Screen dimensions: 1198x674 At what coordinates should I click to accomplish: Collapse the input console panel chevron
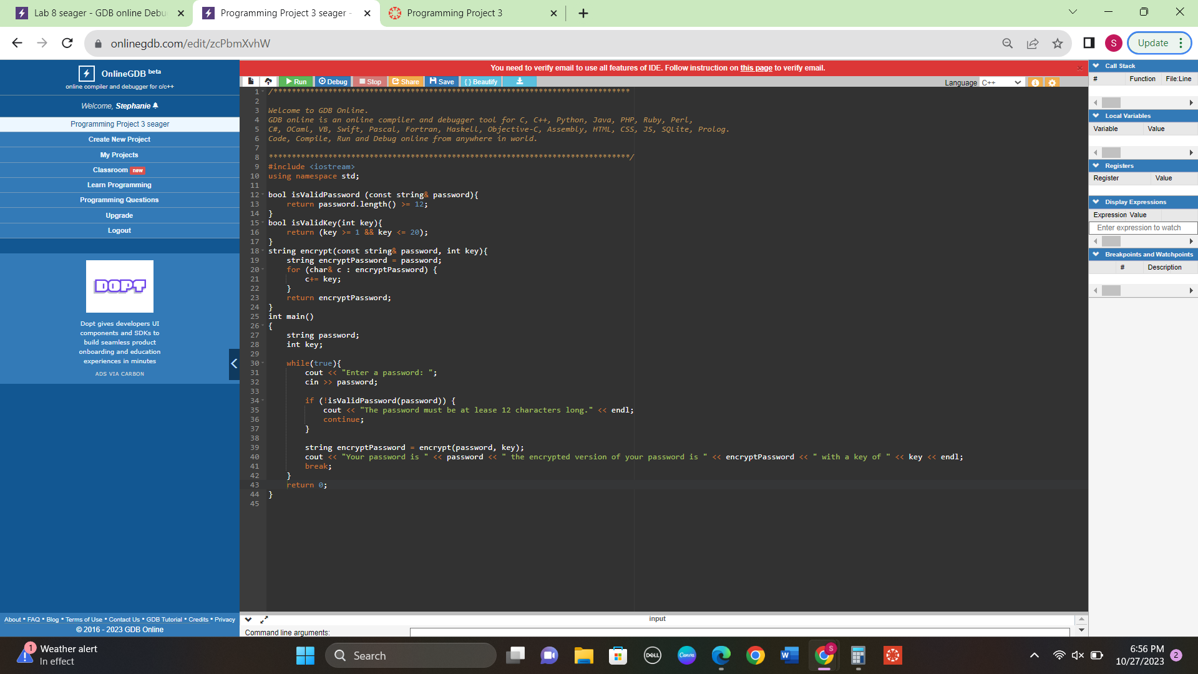248,619
